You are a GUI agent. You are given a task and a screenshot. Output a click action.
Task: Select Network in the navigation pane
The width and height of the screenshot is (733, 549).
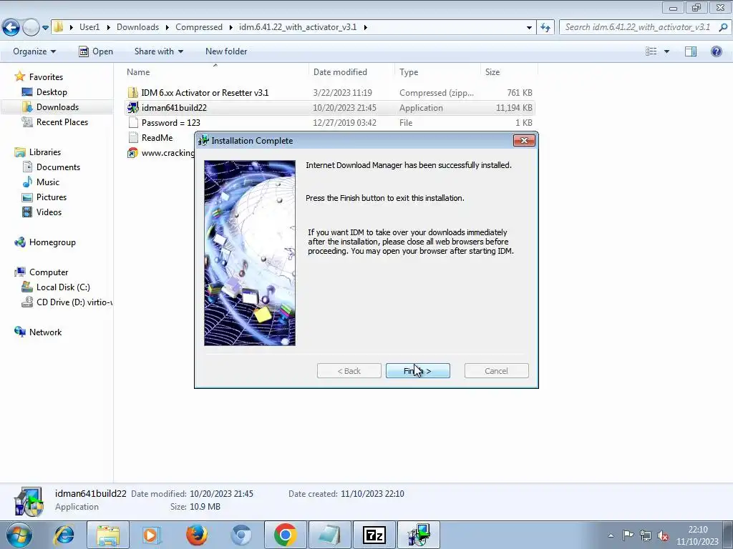pos(45,332)
